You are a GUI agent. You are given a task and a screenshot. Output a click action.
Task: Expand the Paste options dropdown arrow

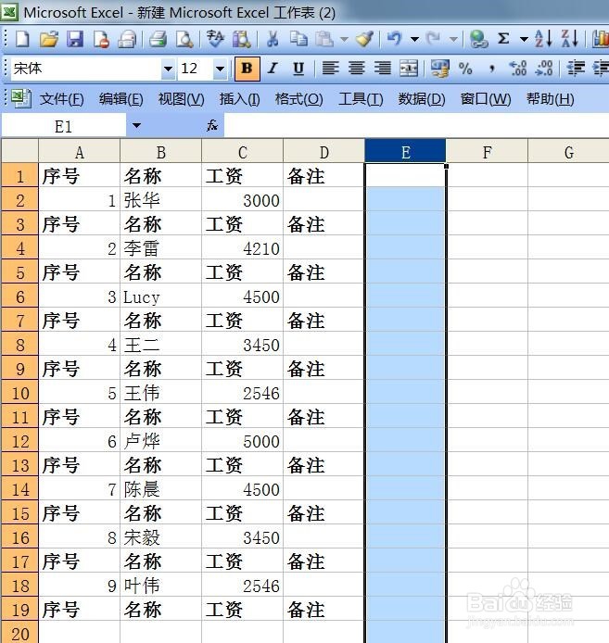(344, 40)
